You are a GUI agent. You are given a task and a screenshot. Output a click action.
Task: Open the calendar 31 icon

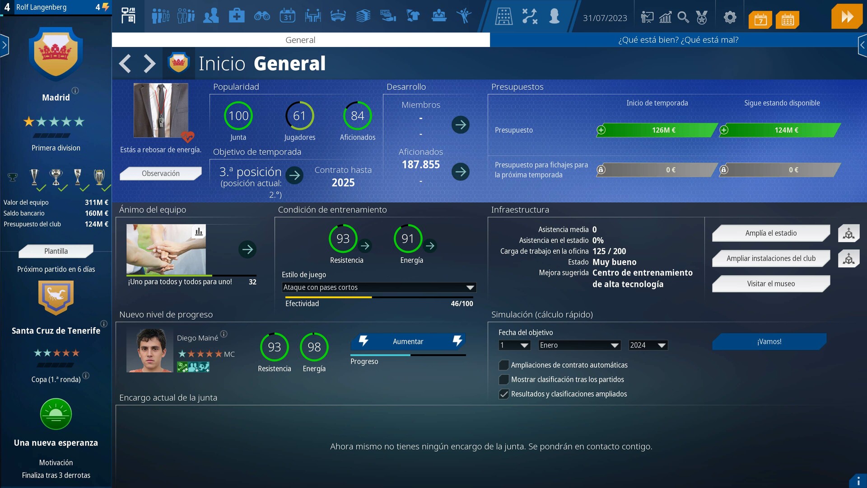(287, 17)
